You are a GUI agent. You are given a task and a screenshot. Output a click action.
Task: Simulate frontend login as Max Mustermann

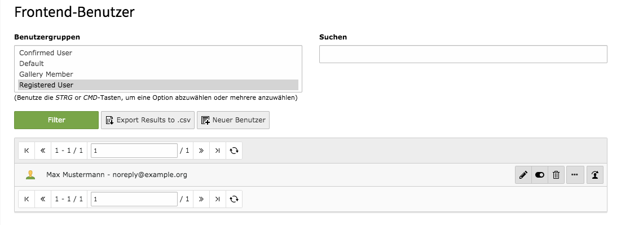tap(595, 175)
